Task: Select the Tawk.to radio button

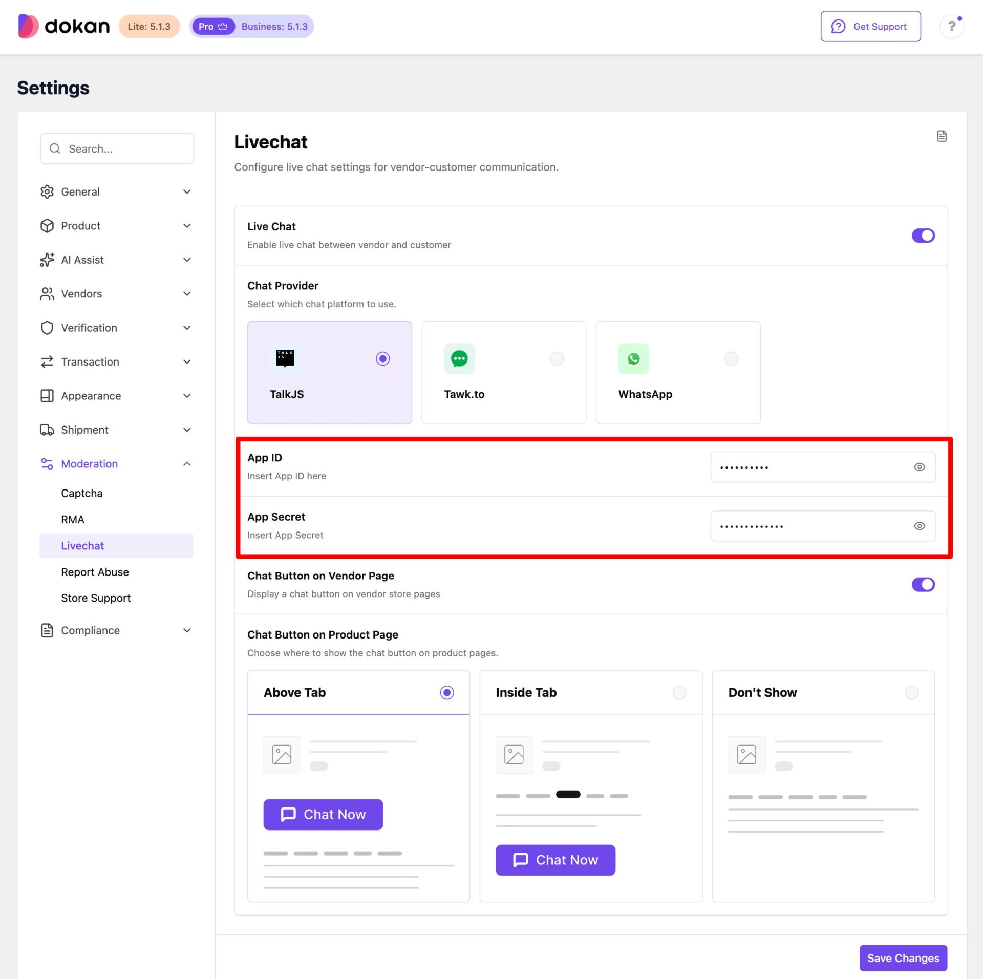Action: click(x=557, y=358)
